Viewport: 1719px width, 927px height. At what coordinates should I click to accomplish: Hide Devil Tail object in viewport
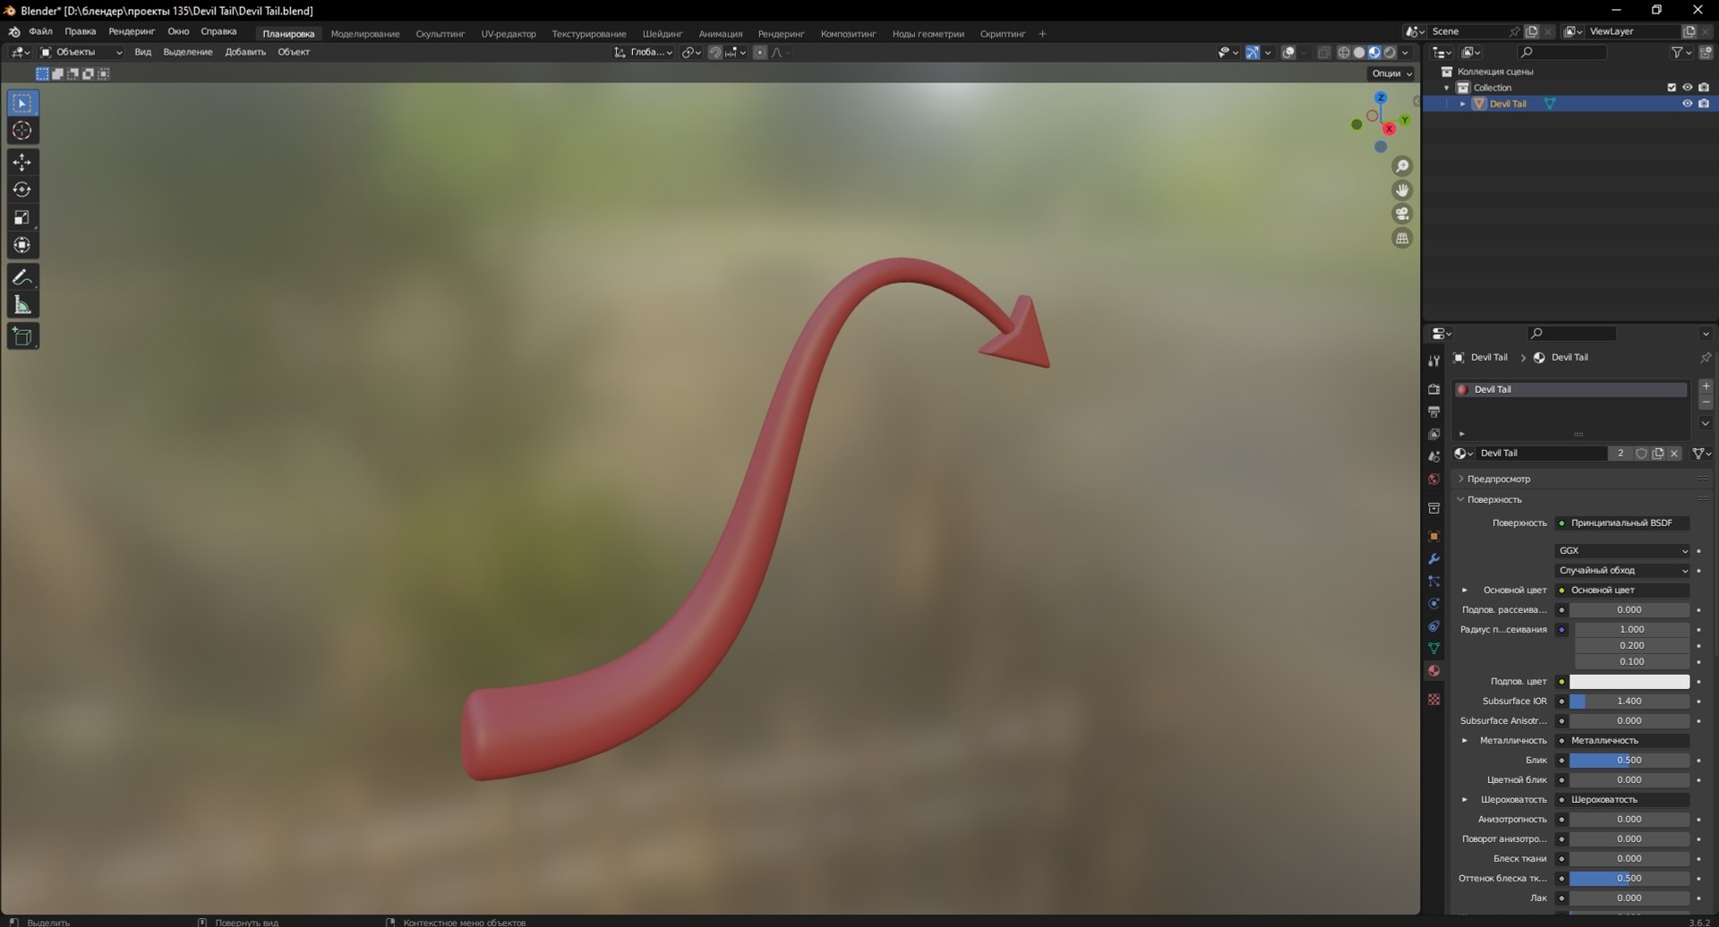tap(1687, 104)
